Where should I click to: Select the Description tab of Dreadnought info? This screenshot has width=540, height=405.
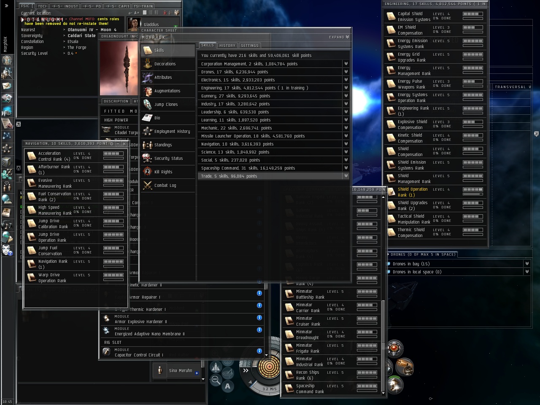(x=116, y=101)
